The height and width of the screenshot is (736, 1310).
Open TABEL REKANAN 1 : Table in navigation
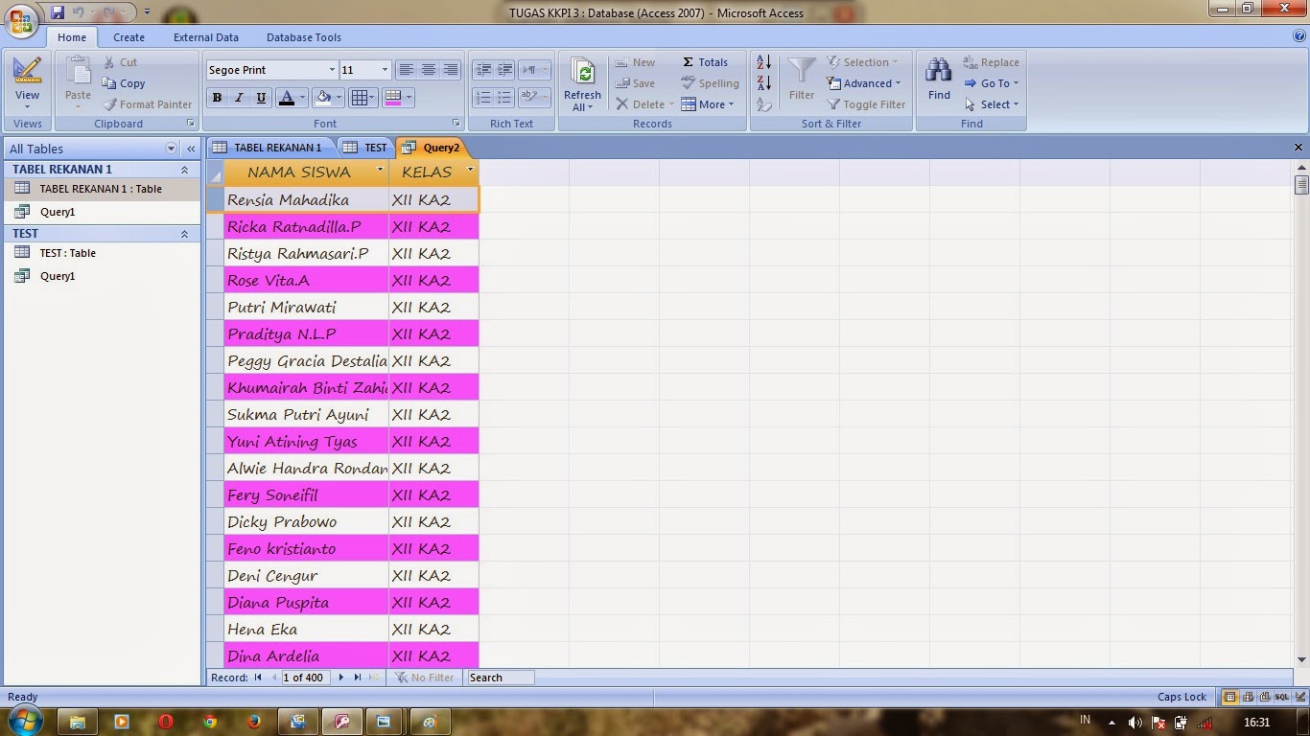[x=101, y=189]
